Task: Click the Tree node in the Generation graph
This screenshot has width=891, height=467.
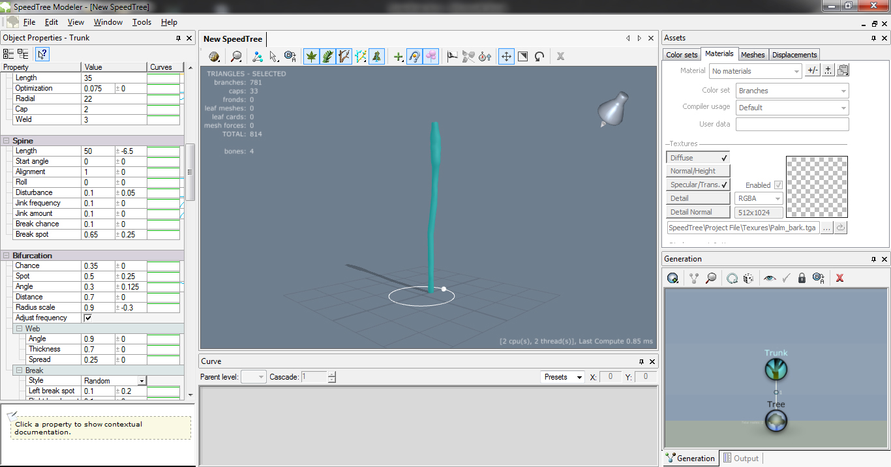Action: click(776, 421)
